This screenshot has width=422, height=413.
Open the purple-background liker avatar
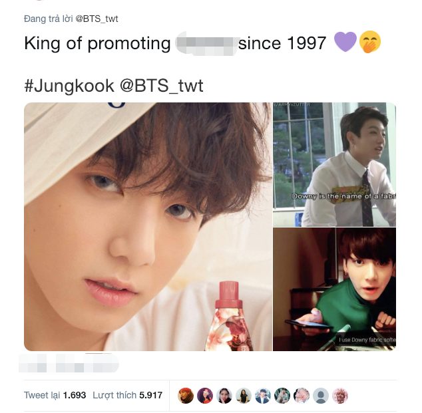coord(205,396)
